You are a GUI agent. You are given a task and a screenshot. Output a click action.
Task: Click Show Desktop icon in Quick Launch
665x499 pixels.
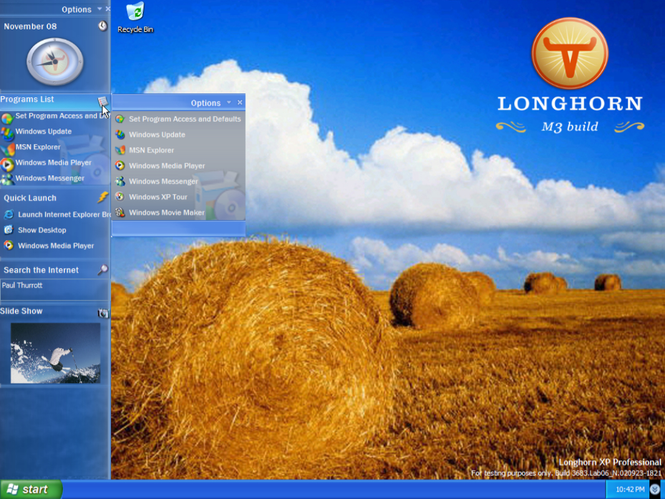[x=9, y=230]
